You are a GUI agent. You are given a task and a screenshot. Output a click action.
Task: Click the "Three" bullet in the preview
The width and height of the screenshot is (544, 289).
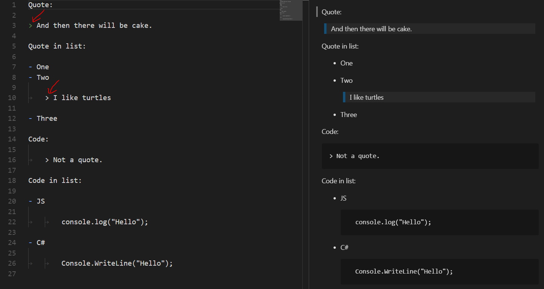point(349,115)
